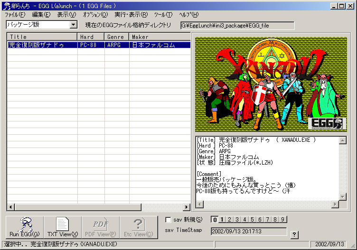357x250 pixels.
Task: Minimize the EGG Launch window
Action: (334, 6)
